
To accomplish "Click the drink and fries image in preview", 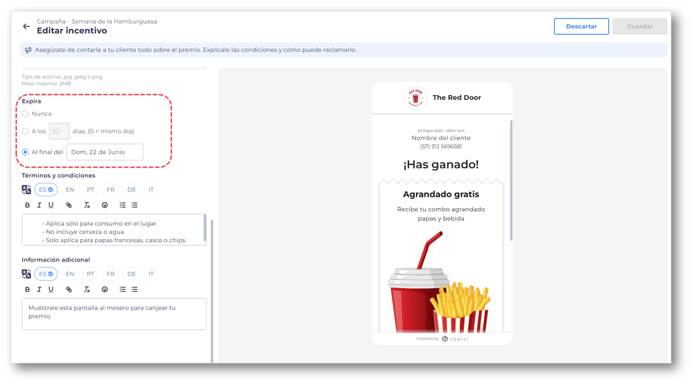I will click(x=438, y=282).
